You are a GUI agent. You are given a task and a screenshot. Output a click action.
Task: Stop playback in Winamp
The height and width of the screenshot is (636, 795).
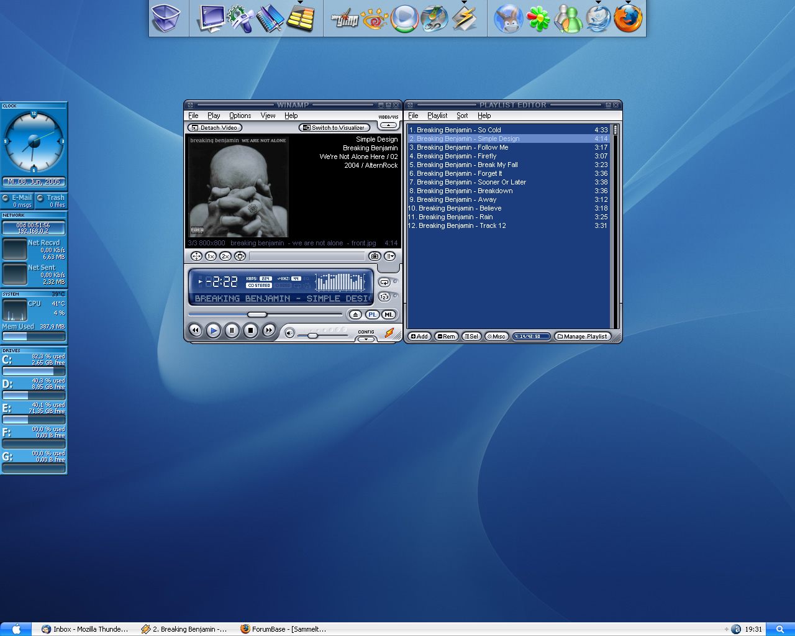tap(250, 330)
